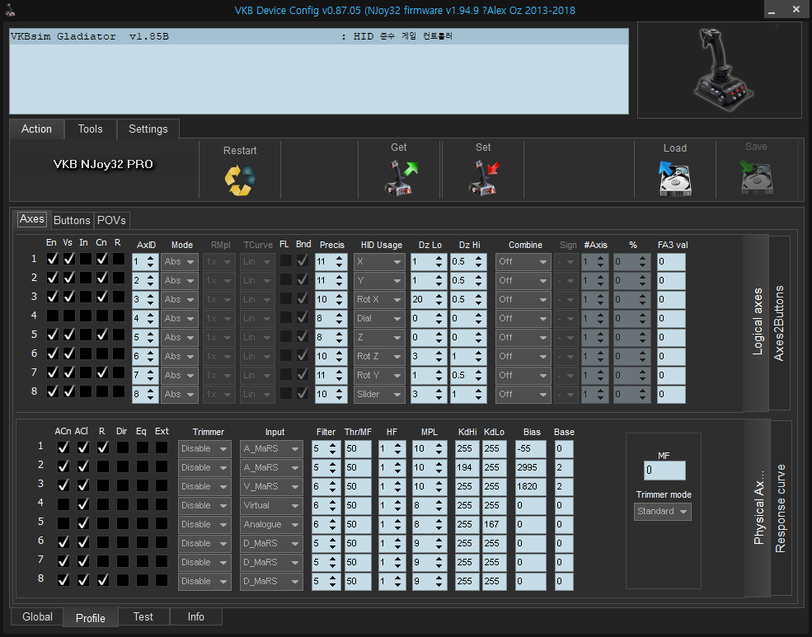
Task: Toggle En checkbox for logical axis 1
Action: tap(52, 259)
